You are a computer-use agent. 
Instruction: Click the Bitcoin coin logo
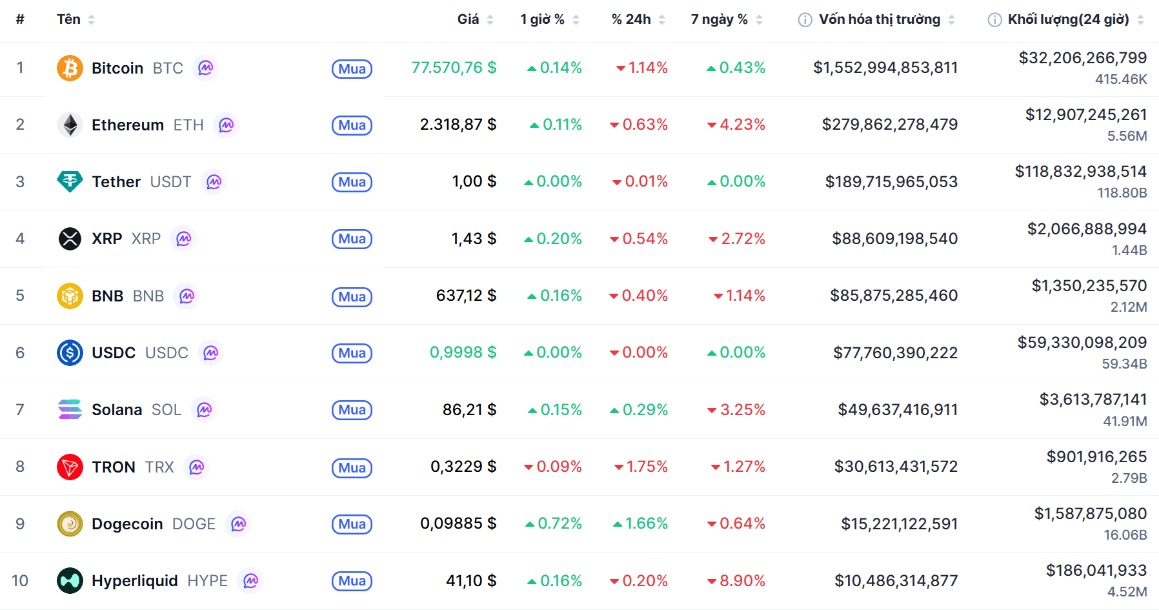[x=70, y=68]
